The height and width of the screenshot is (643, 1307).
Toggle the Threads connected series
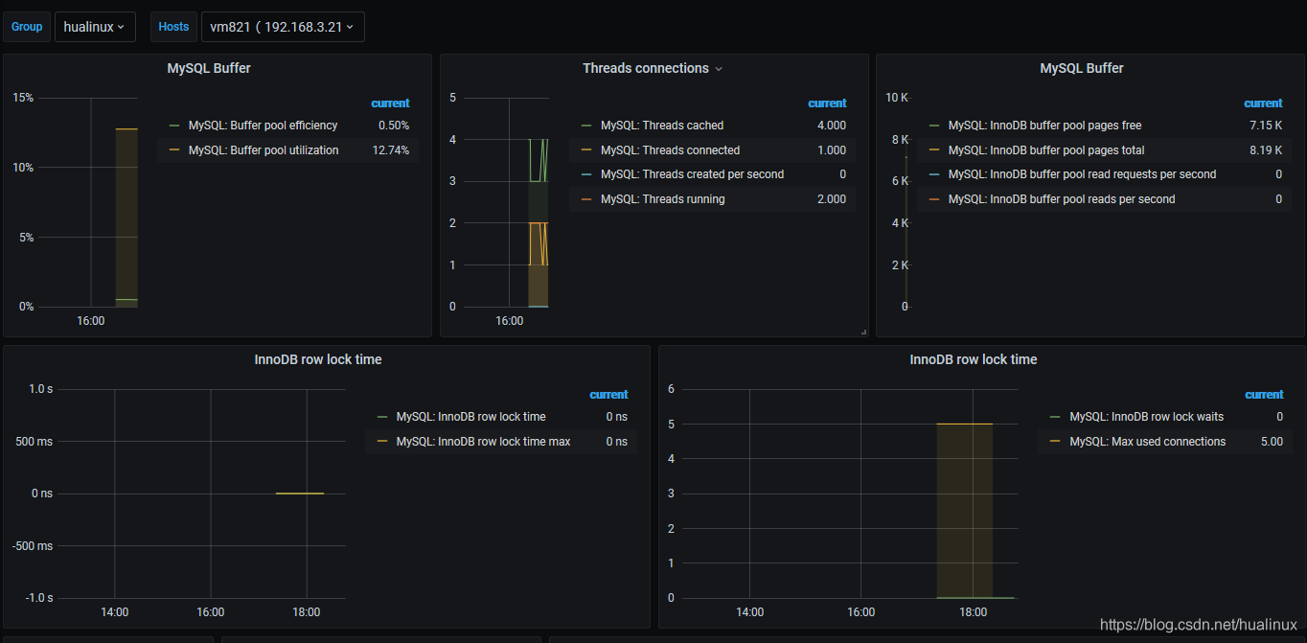coord(670,150)
